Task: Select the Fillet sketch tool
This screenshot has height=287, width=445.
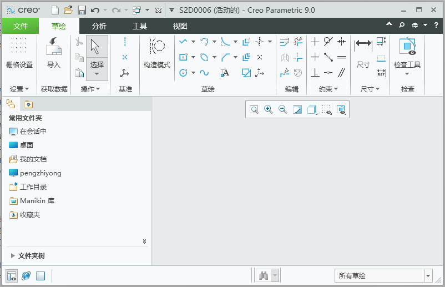Action: coord(225,42)
